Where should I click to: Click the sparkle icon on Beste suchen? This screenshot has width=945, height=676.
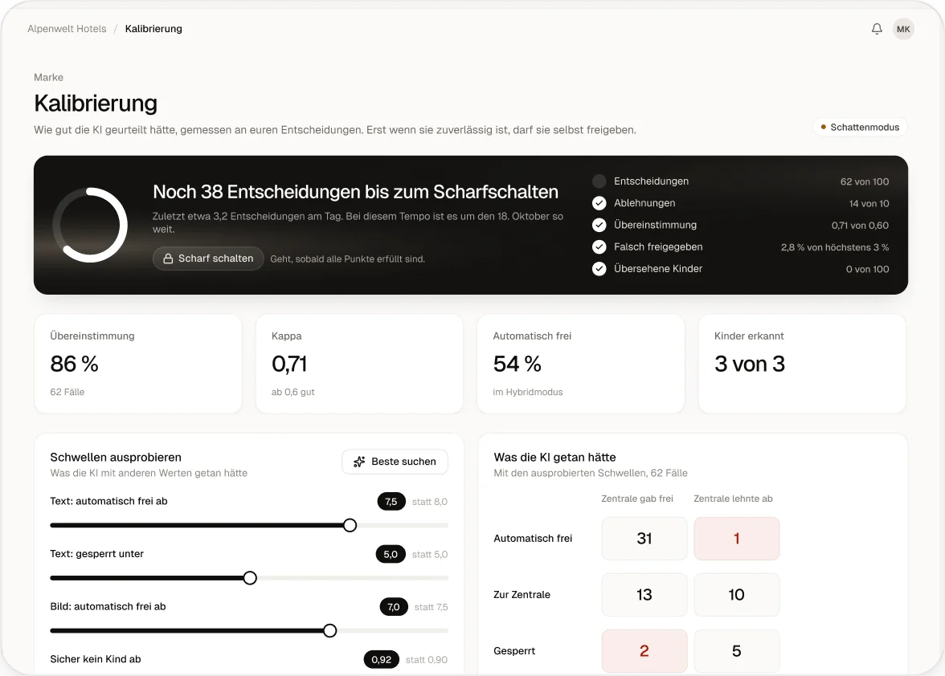pyautogui.click(x=359, y=462)
